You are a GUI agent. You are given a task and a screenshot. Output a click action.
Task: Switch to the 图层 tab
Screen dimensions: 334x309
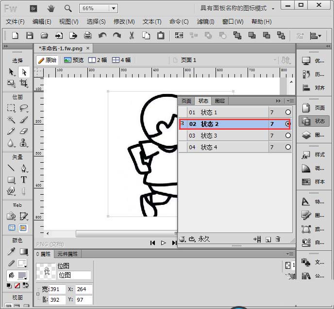[220, 101]
